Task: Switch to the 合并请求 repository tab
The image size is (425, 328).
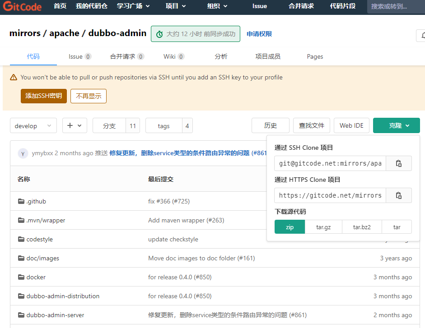Action: pos(127,56)
